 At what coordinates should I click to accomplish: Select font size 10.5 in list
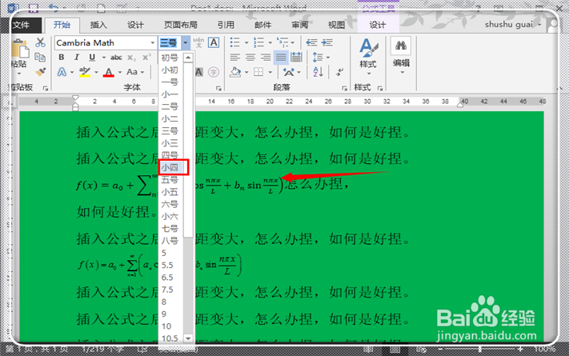tap(170, 338)
